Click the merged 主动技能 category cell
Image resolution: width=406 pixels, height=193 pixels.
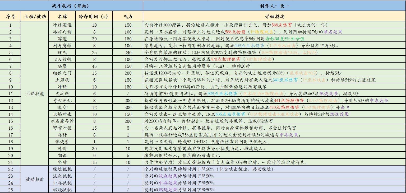(x=35, y=93)
